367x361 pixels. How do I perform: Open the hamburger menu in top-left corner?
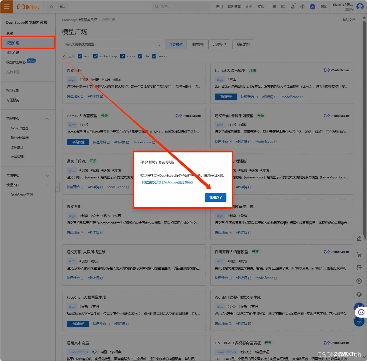click(x=7, y=7)
